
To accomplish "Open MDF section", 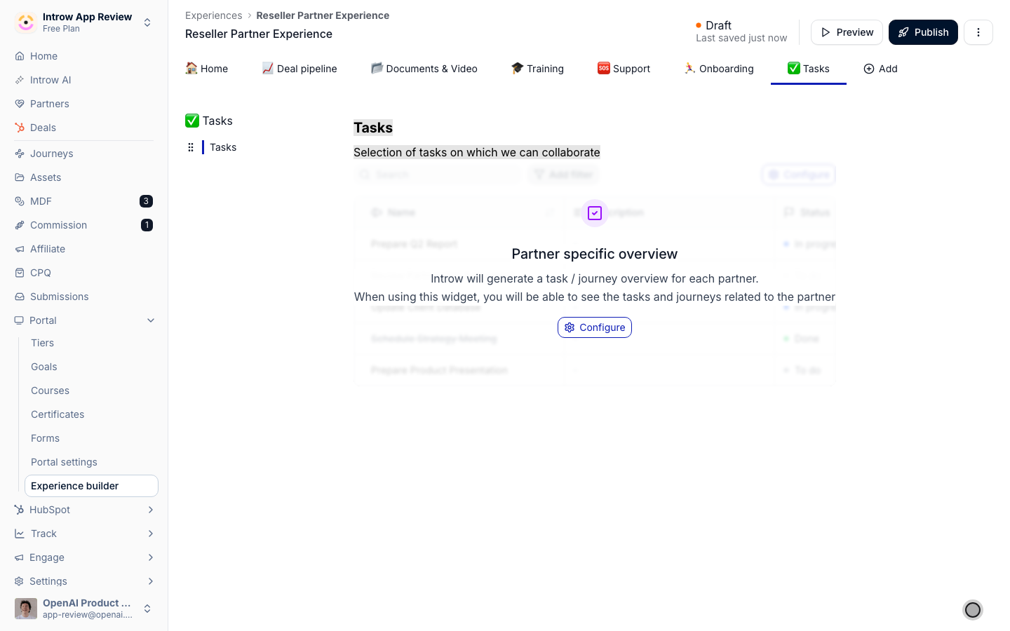I will pyautogui.click(x=84, y=201).
